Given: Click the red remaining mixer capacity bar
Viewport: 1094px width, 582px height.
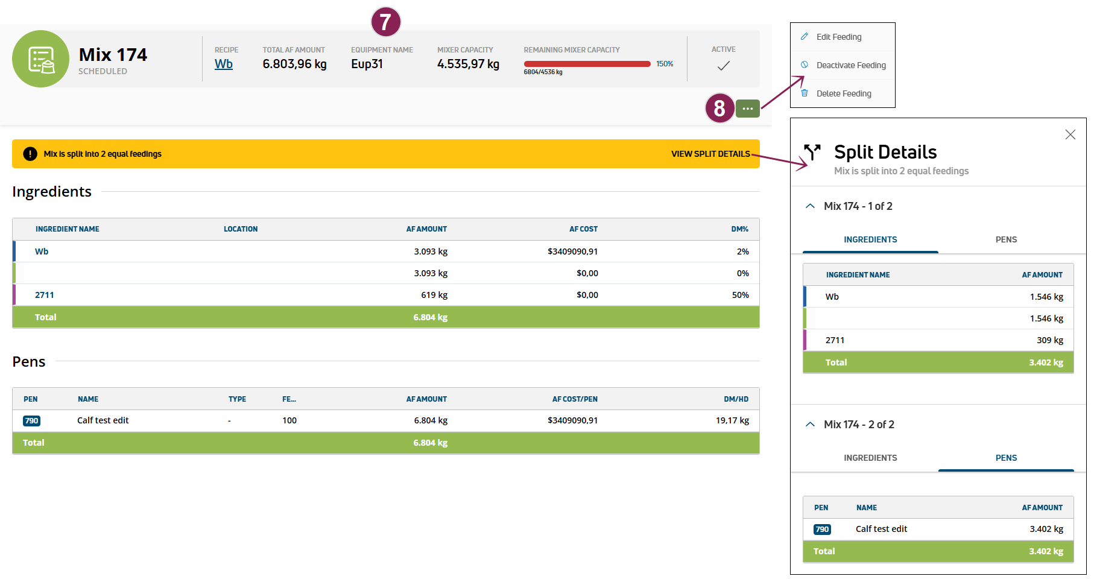Looking at the screenshot, I should (586, 64).
